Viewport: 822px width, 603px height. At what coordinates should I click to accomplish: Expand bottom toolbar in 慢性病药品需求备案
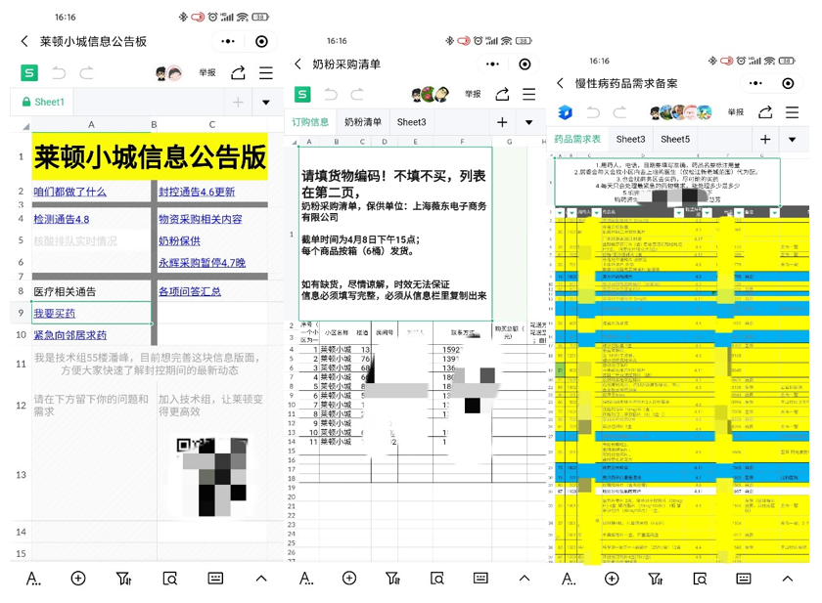[788, 579]
